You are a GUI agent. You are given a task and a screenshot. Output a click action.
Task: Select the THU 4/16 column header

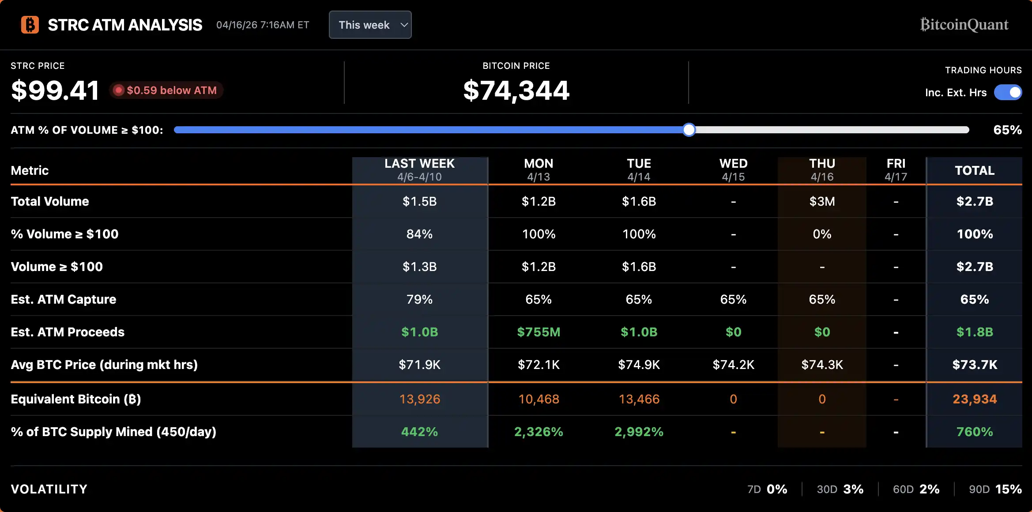[822, 170]
